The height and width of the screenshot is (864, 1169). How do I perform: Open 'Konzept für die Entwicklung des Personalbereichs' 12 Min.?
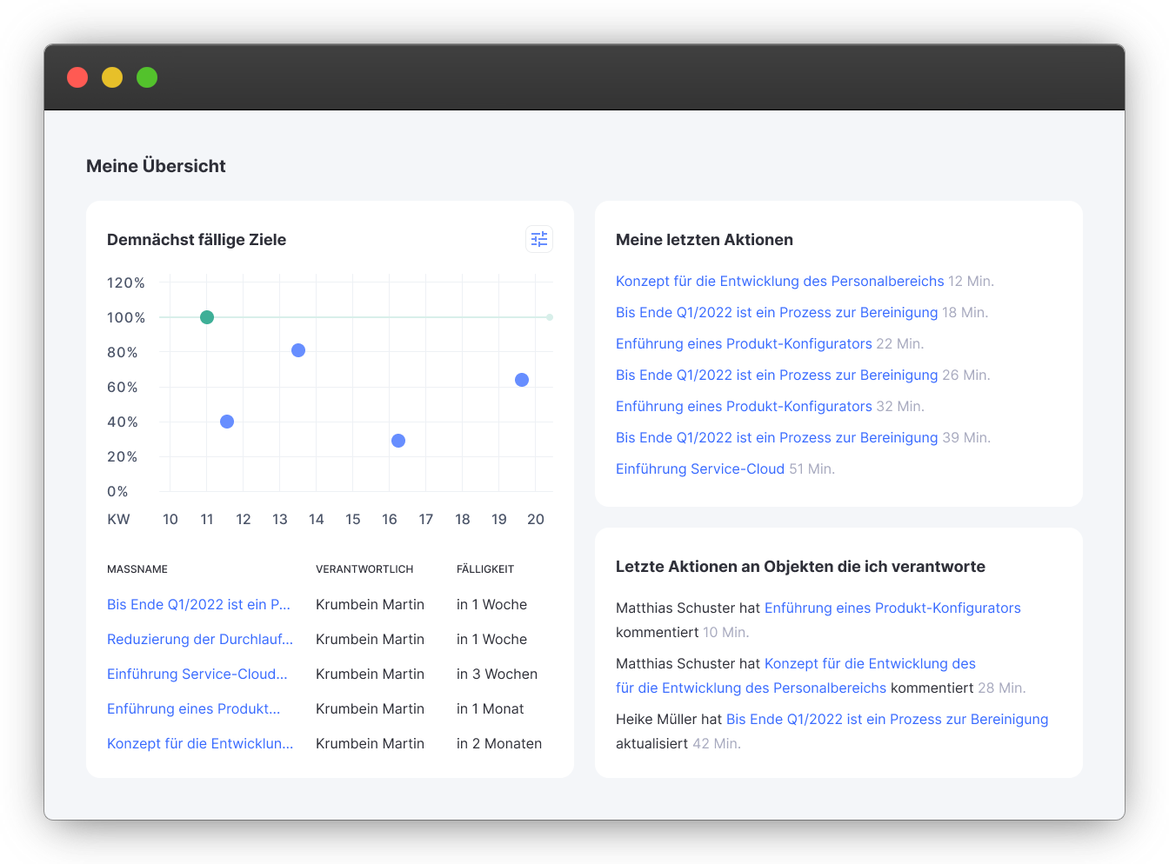coord(779,281)
